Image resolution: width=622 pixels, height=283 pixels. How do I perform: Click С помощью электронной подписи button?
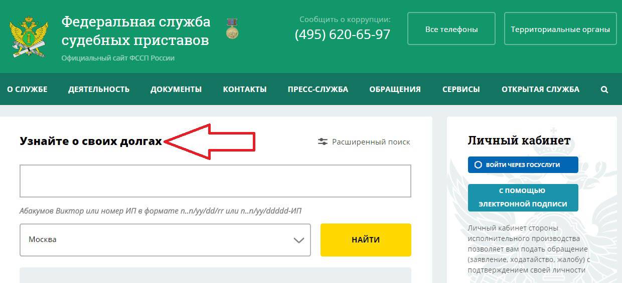pos(523,197)
